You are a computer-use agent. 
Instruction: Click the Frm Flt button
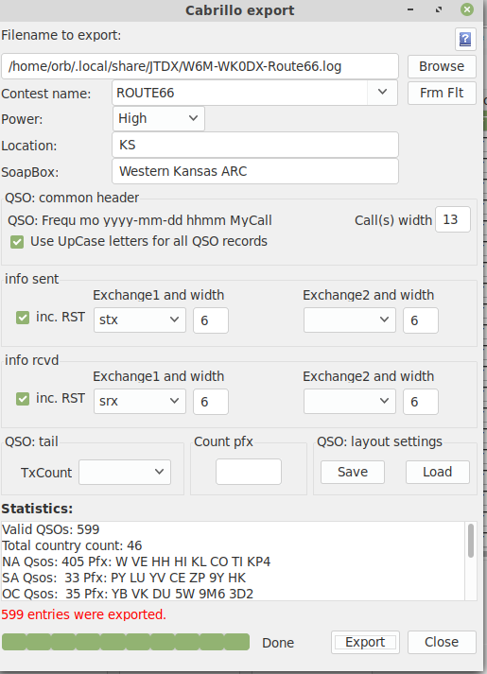[442, 93]
